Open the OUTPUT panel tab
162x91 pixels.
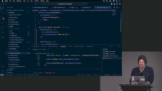[x=44, y=47]
